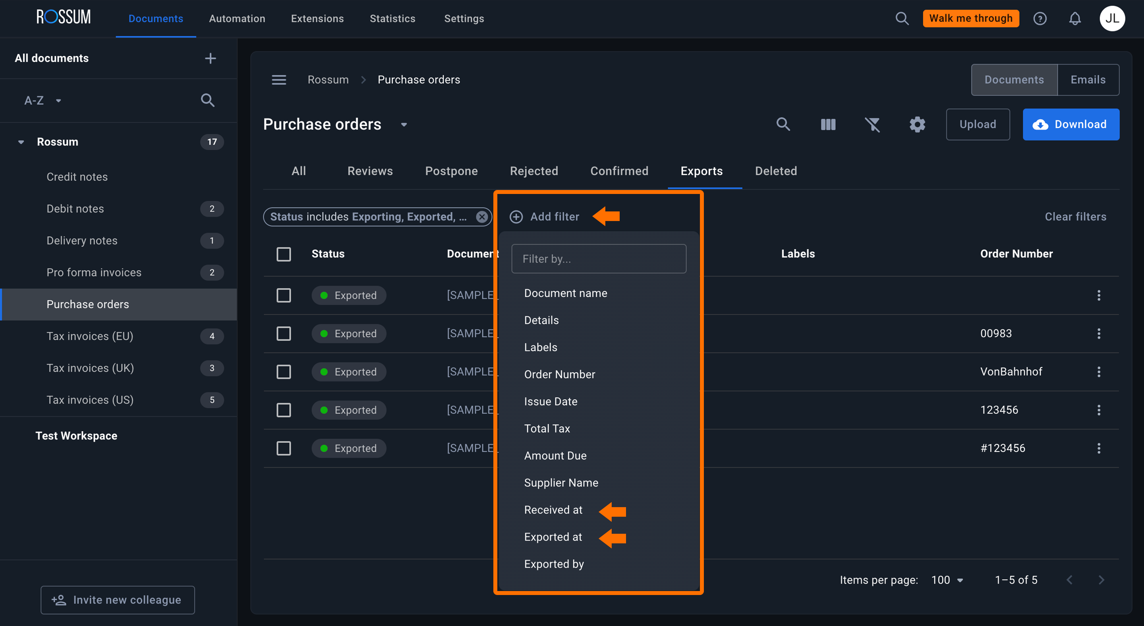Click Rossum breadcrumb link

pos(328,80)
